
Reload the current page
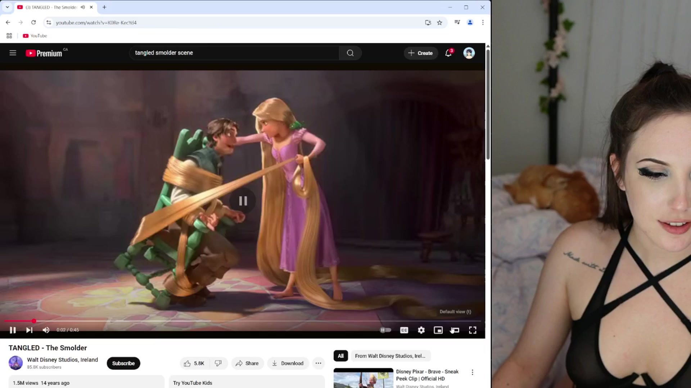pyautogui.click(x=33, y=22)
